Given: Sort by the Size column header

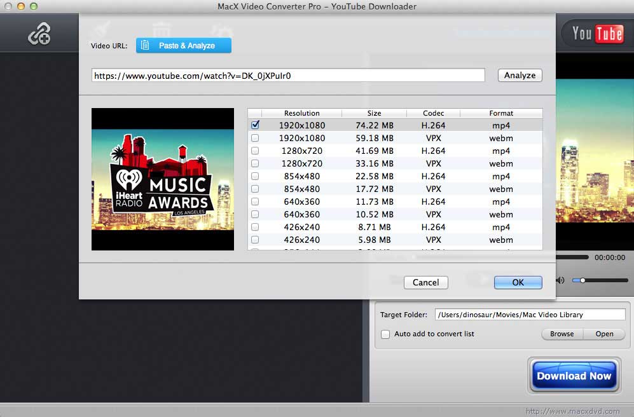Looking at the screenshot, I should click(374, 113).
